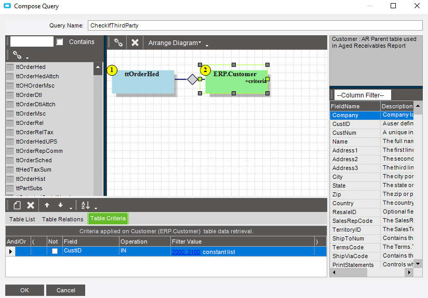Image resolution: width=428 pixels, height=298 pixels.
Task: Select ttOrderHist in the table list
Action: pos(31,179)
